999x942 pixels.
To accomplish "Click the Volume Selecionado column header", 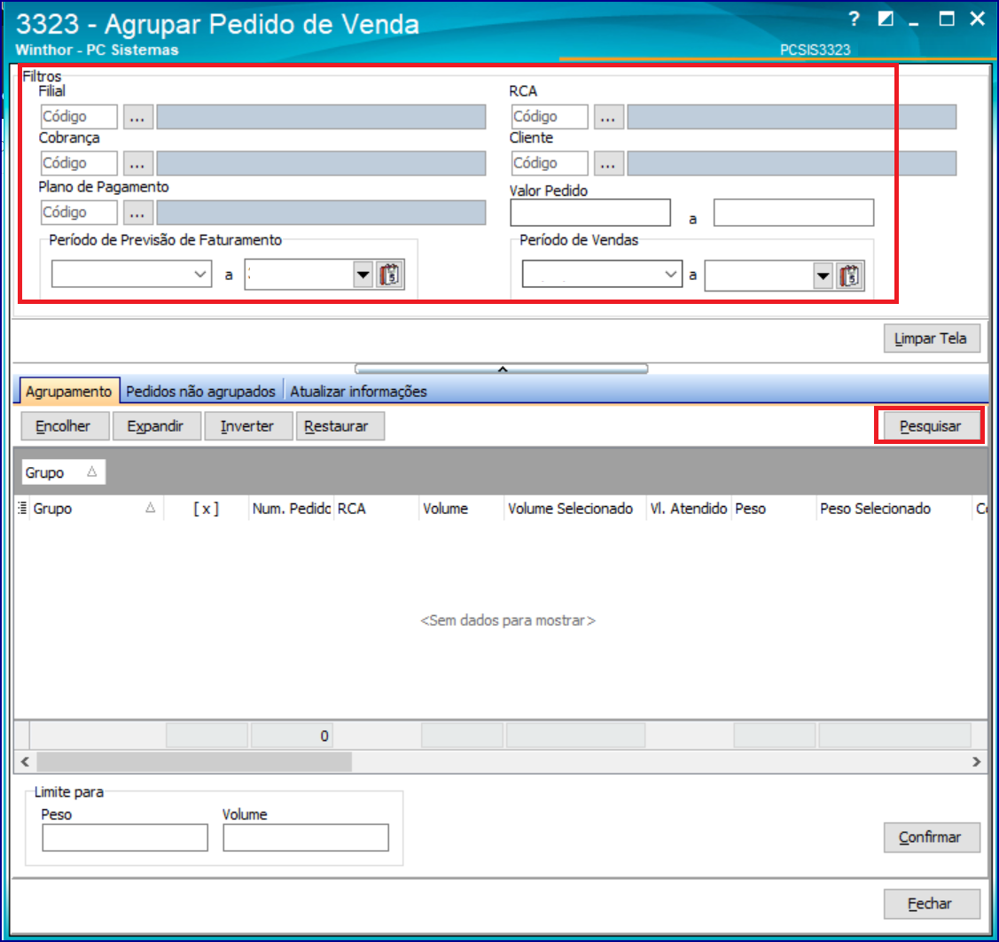I will (x=574, y=509).
